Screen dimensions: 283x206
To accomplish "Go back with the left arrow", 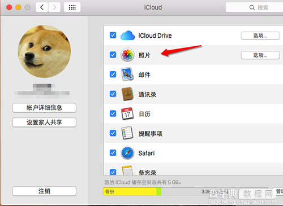I will [x=42, y=7].
